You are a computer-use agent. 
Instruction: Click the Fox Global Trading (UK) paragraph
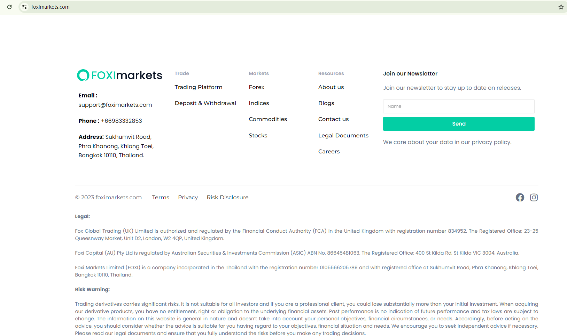pos(306,235)
